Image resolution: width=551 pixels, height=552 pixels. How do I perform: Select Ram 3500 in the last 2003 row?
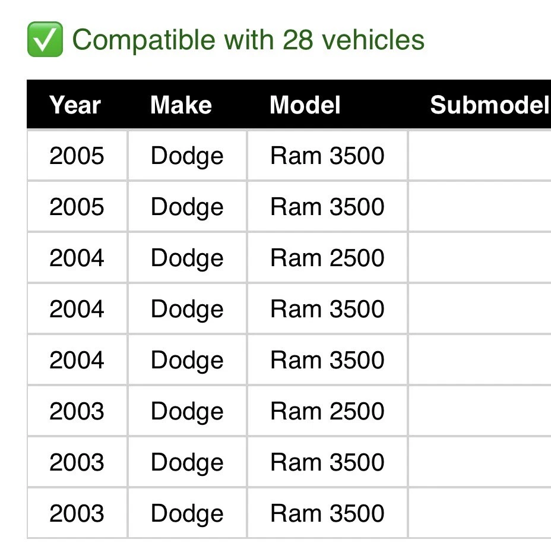[x=327, y=513]
